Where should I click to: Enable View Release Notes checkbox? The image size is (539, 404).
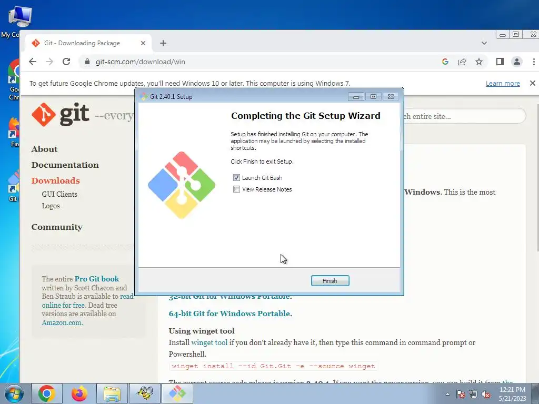[236, 189]
